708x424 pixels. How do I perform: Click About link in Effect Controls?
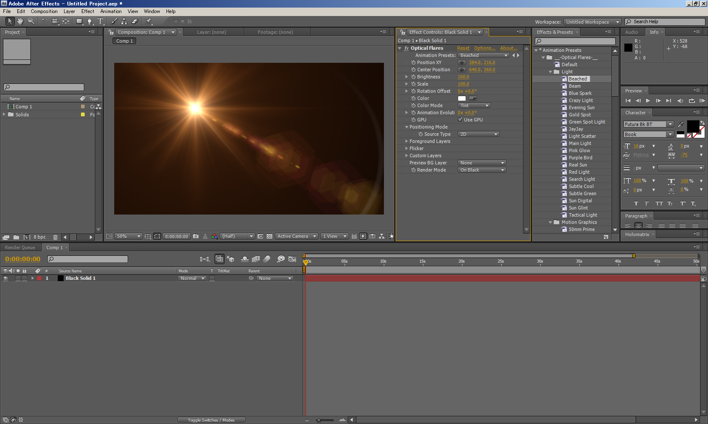[x=508, y=48]
